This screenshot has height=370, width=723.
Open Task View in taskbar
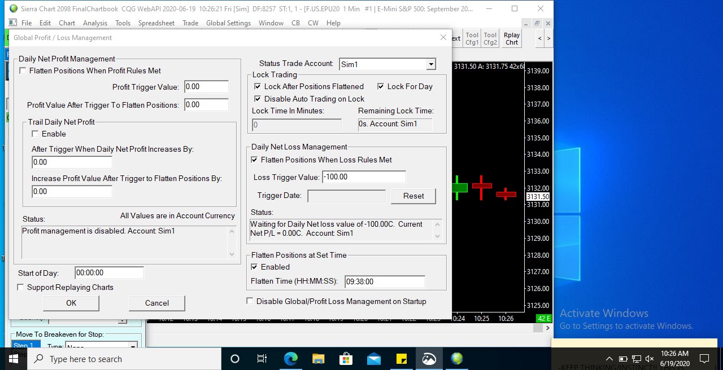point(262,359)
